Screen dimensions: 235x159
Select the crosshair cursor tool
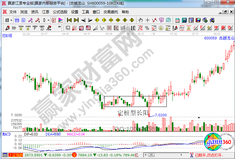click(147, 20)
